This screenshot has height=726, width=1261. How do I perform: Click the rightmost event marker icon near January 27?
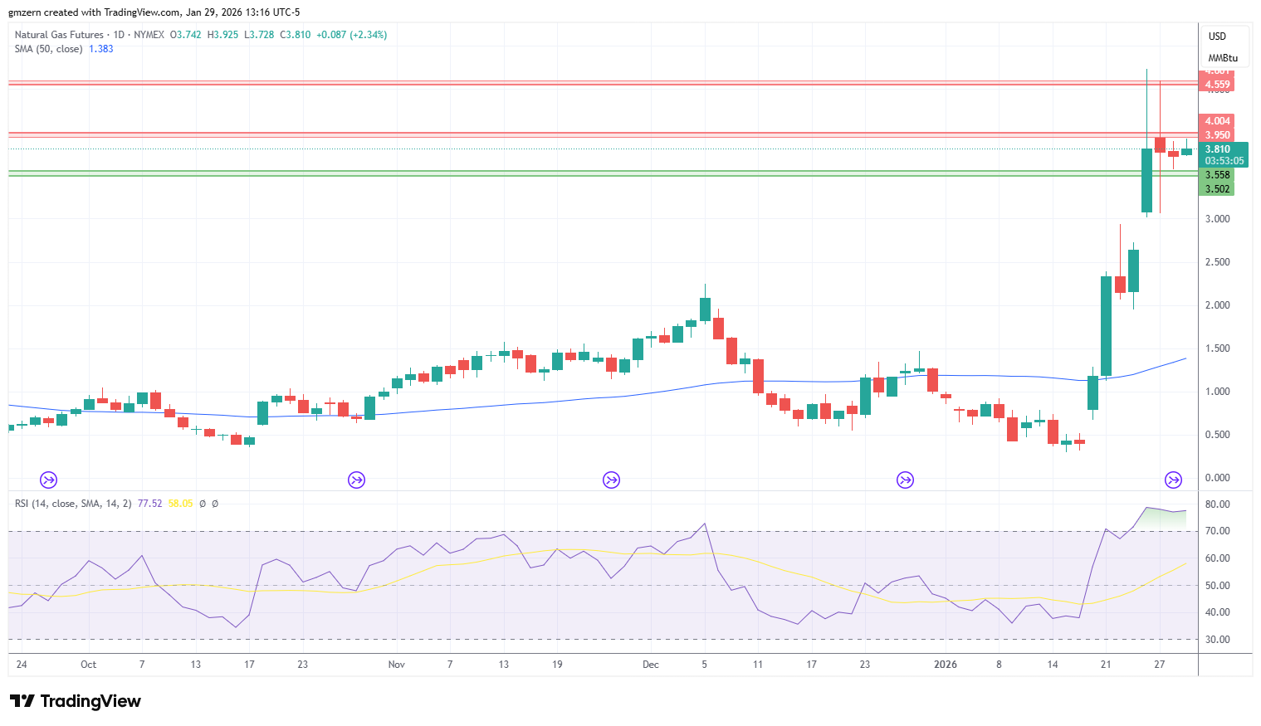point(1173,480)
